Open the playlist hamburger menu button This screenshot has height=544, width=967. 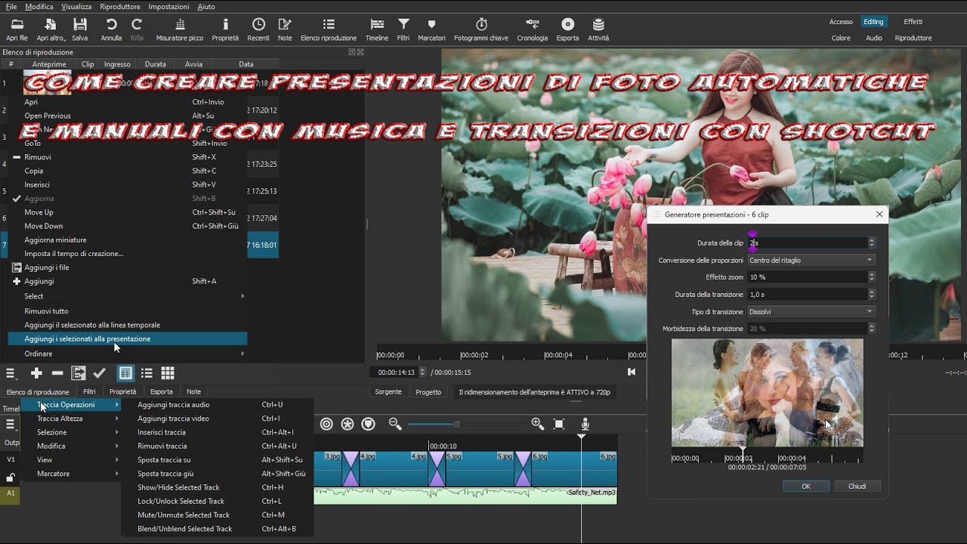(x=11, y=373)
